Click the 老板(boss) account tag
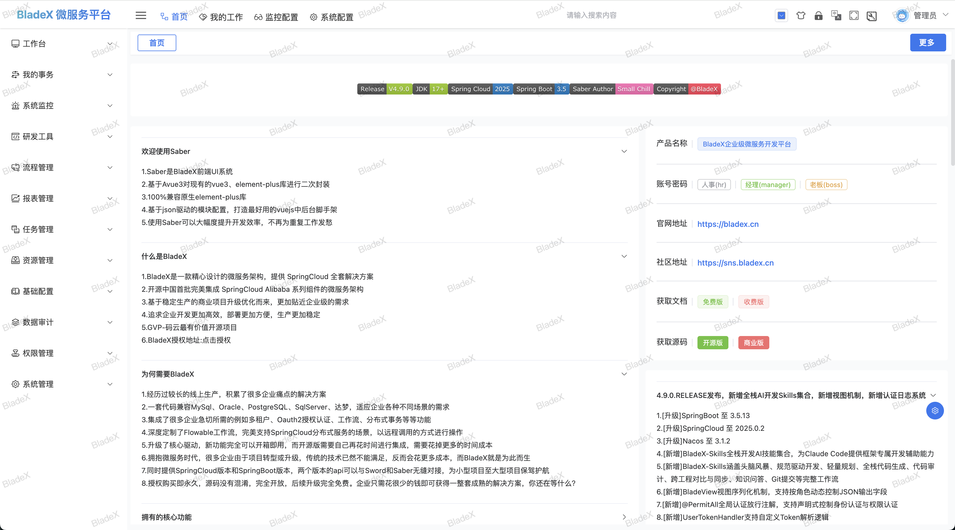 [x=826, y=185]
